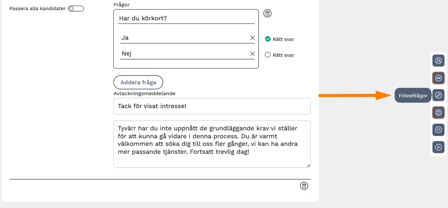448x208 pixels.
Task: Delete the question using top trash icon
Action: pyautogui.click(x=268, y=13)
